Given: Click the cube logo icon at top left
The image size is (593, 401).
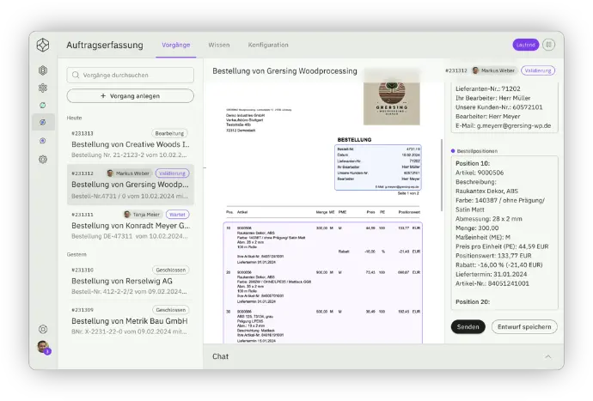Looking at the screenshot, I should (43, 45).
